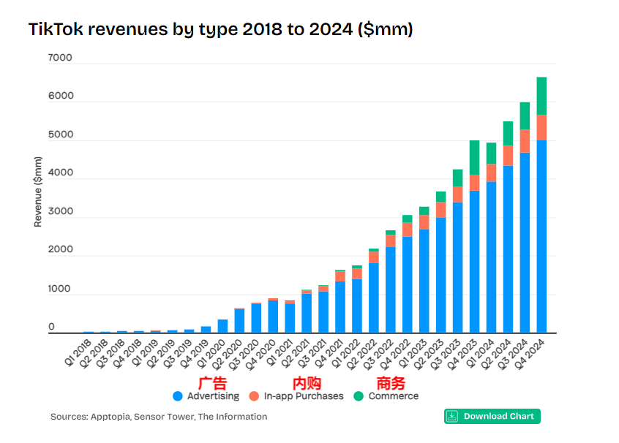Image resolution: width=619 pixels, height=443 pixels.
Task: Click the blue Advertising segment of the Q4 2023 bar
Action: pos(475,262)
